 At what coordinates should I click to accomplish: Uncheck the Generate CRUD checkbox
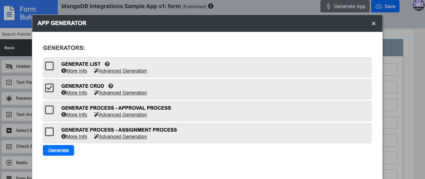click(x=50, y=88)
